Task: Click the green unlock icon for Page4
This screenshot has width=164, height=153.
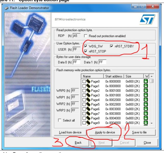Action: (x=146, y=99)
